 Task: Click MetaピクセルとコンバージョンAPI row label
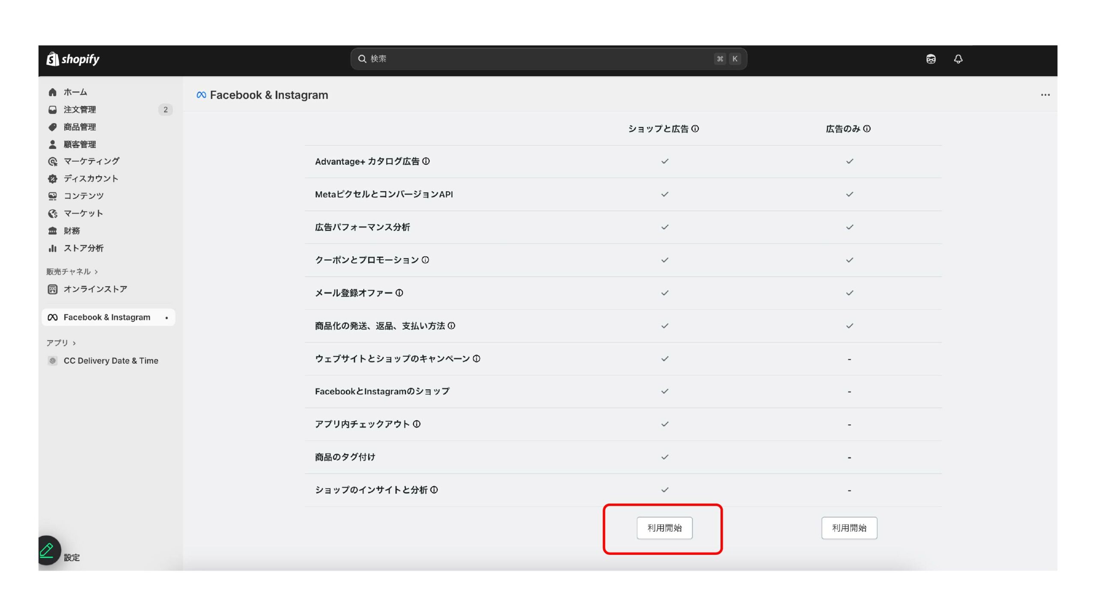coord(384,194)
